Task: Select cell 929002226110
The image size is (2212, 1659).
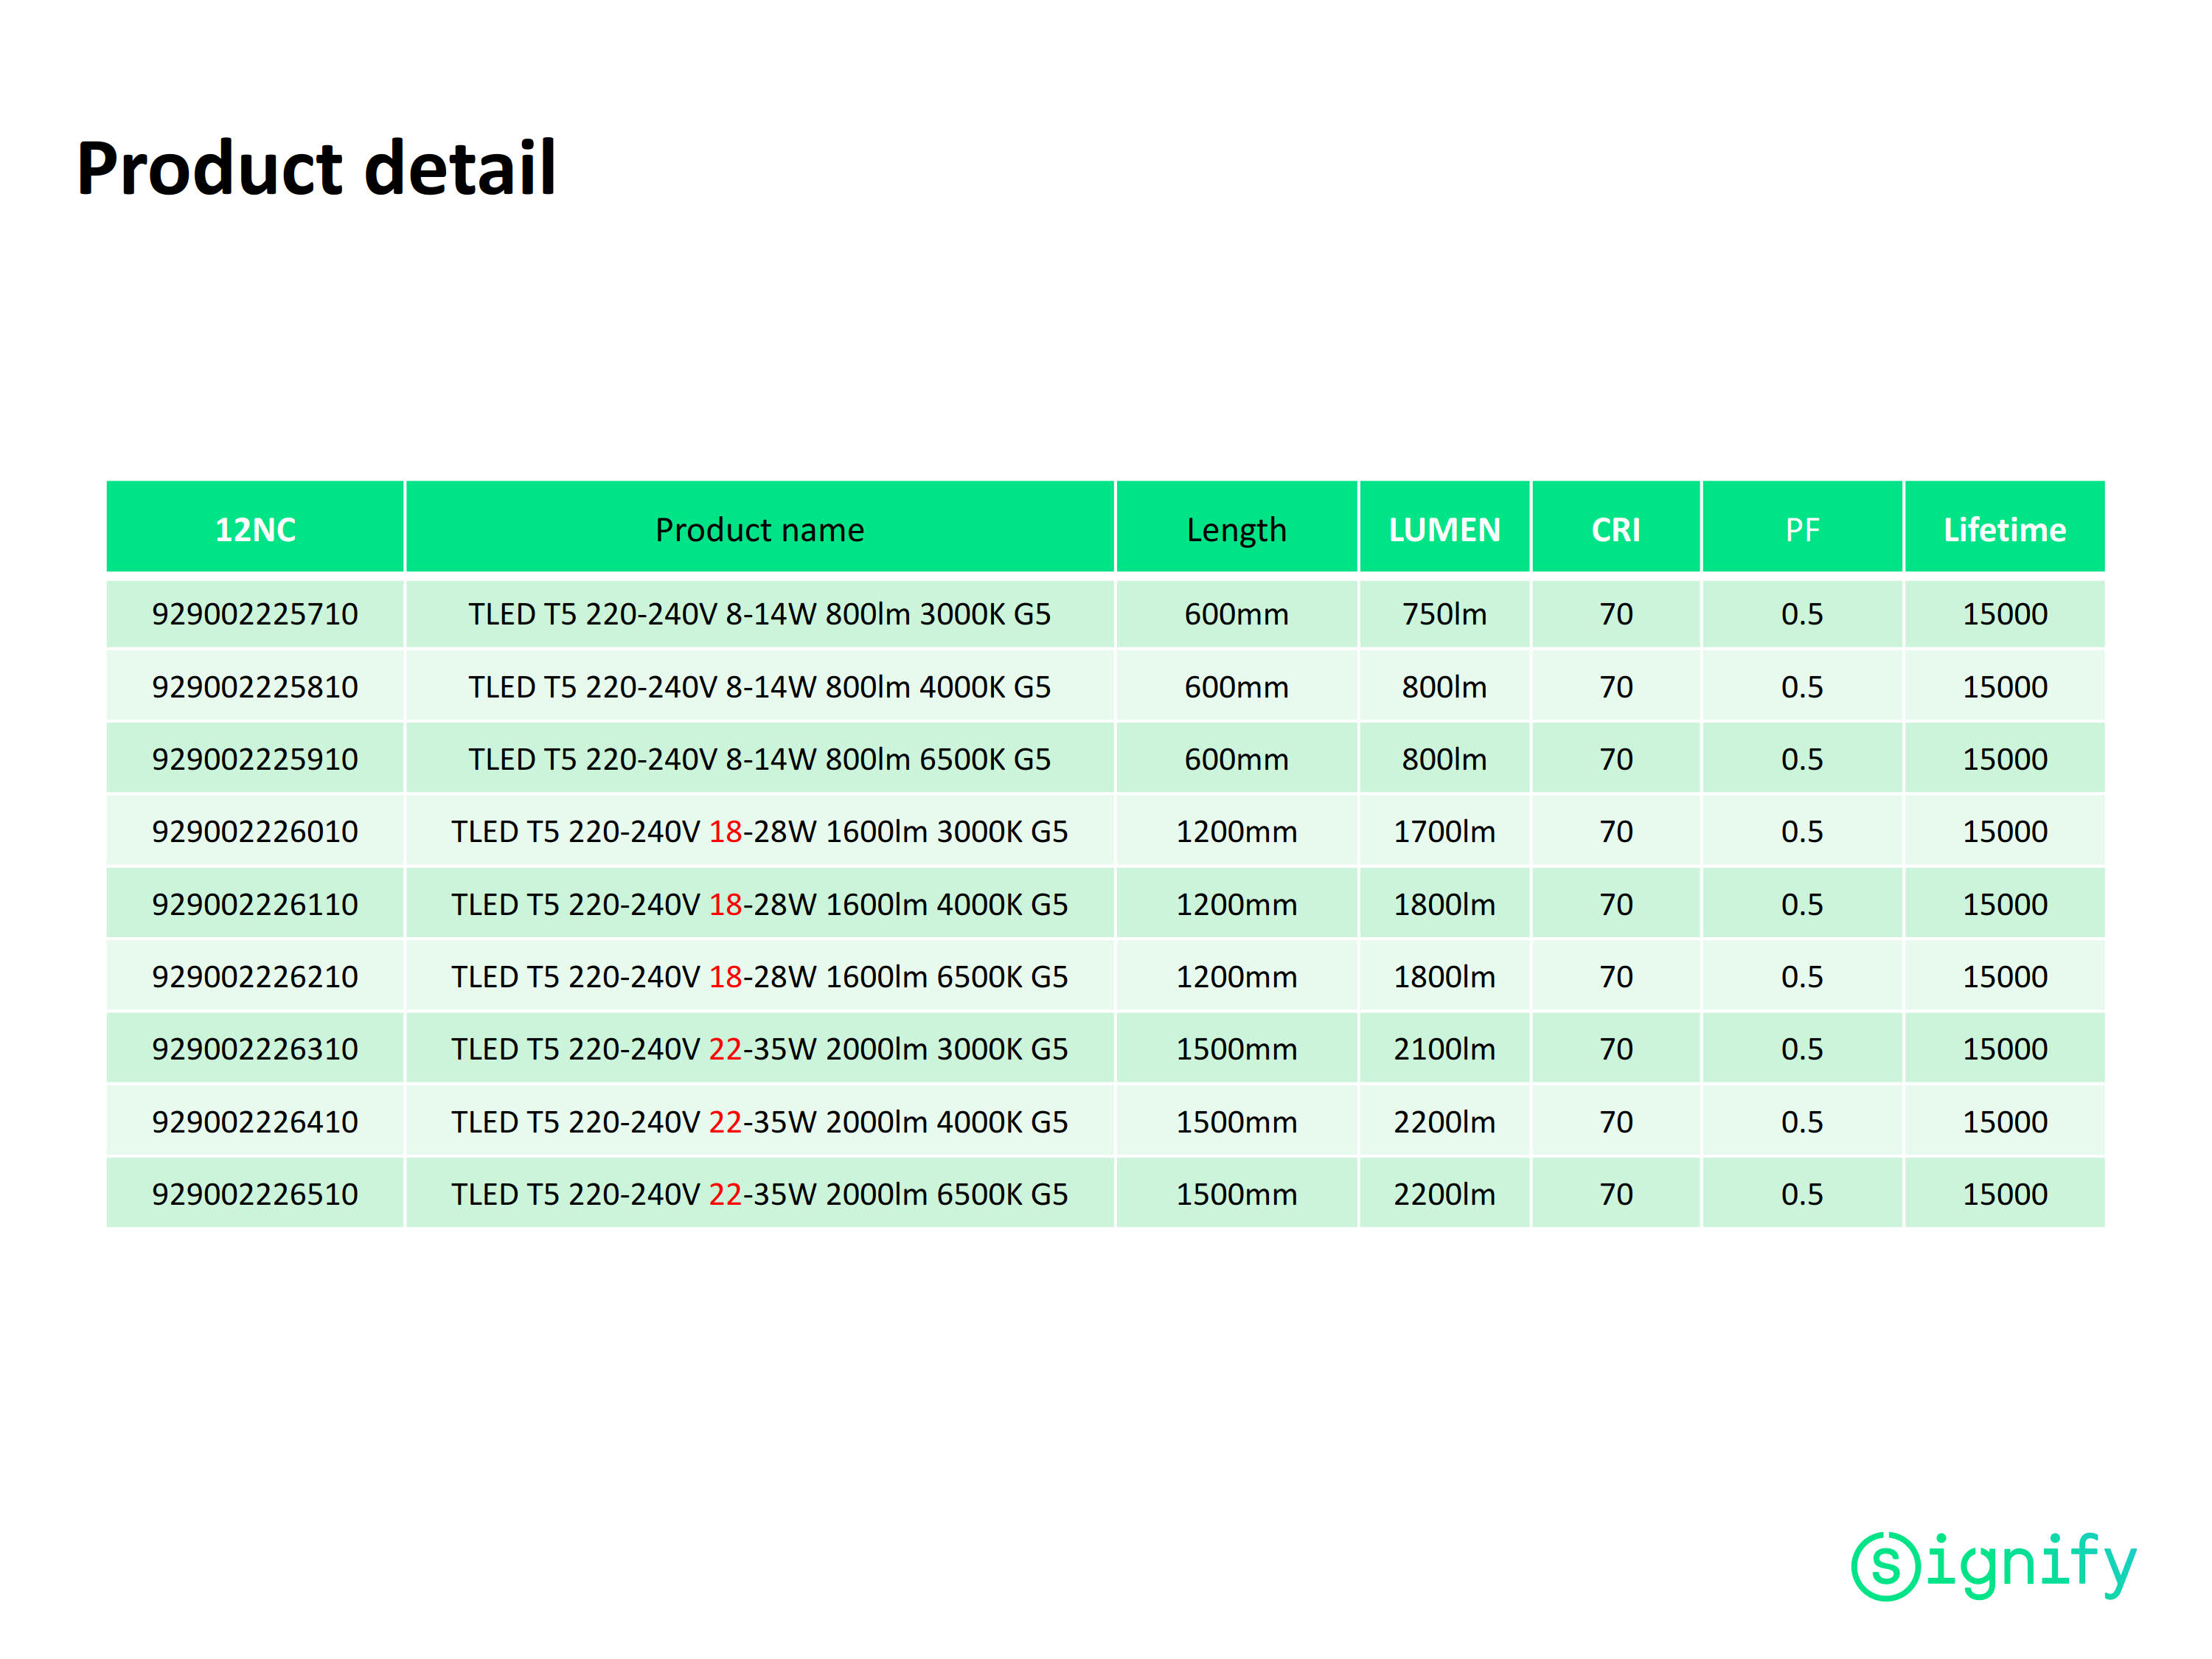Action: tap(255, 904)
